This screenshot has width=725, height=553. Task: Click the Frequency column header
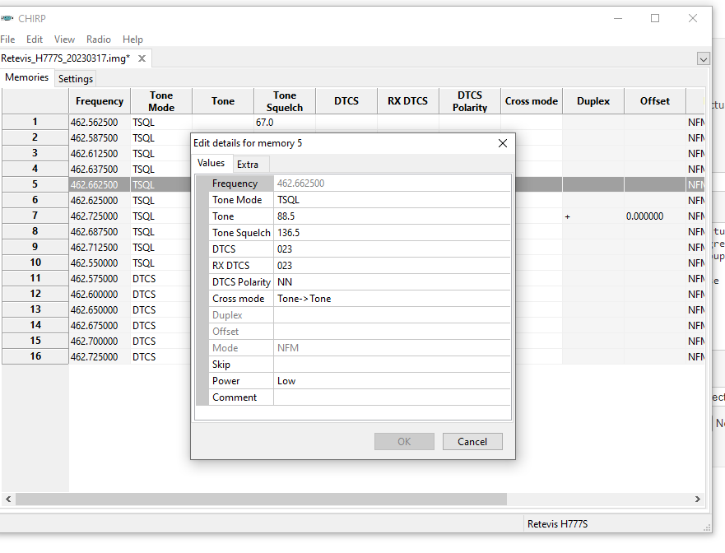coord(100,100)
